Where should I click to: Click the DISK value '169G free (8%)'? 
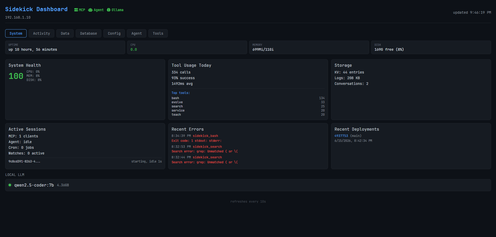pos(389,49)
